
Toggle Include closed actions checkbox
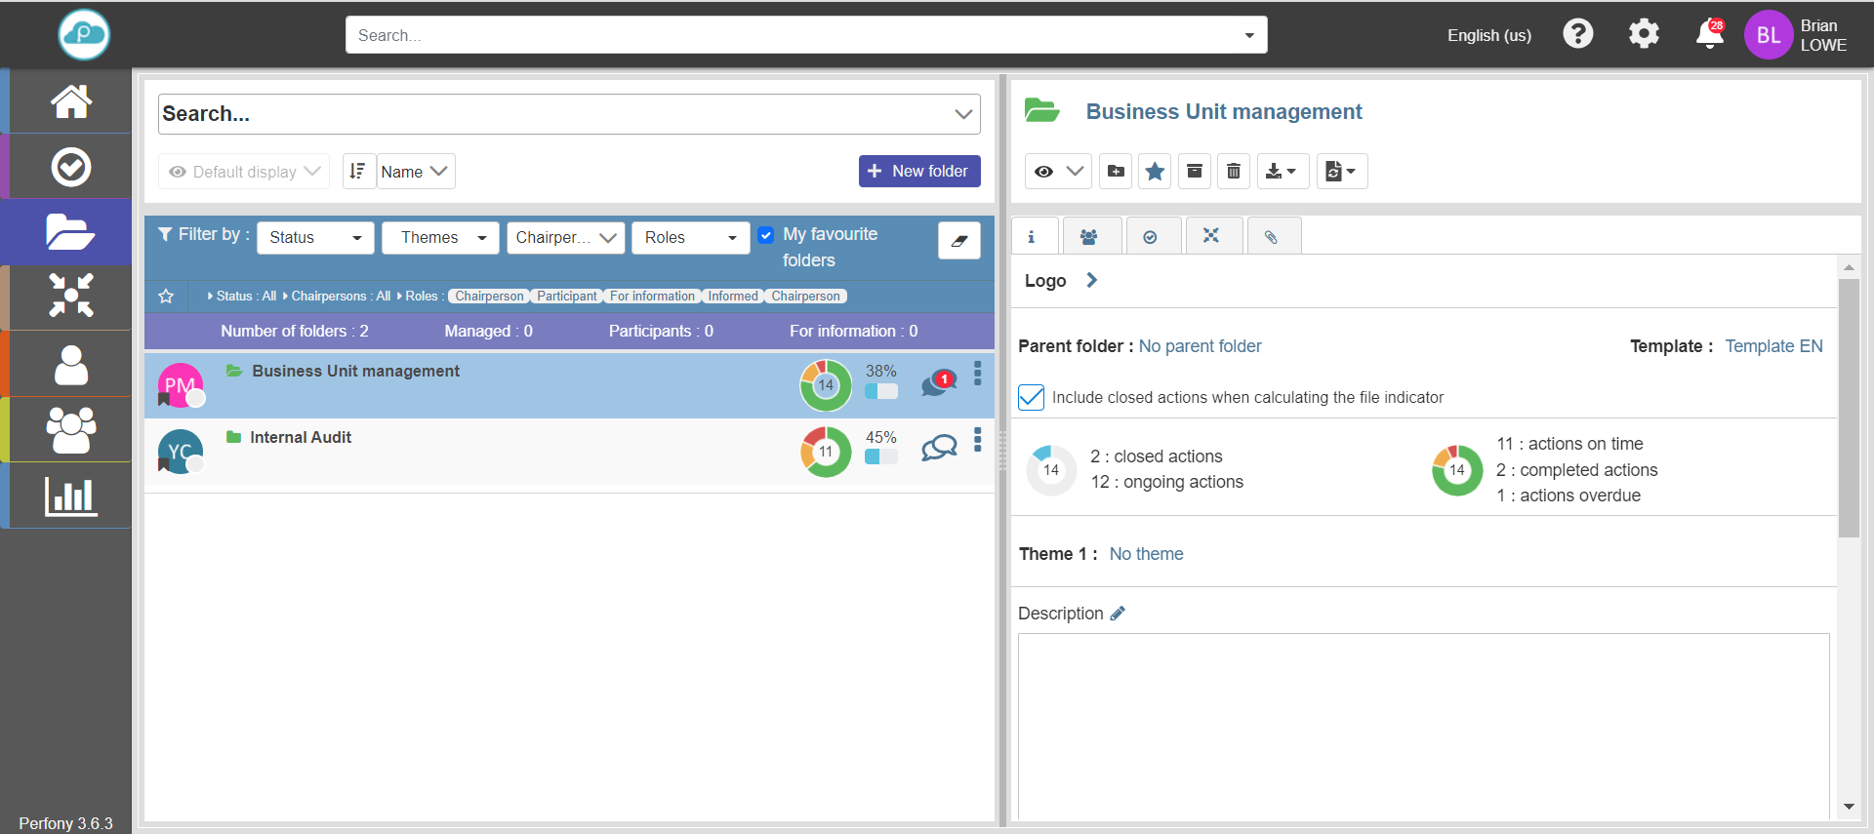pos(1031,397)
